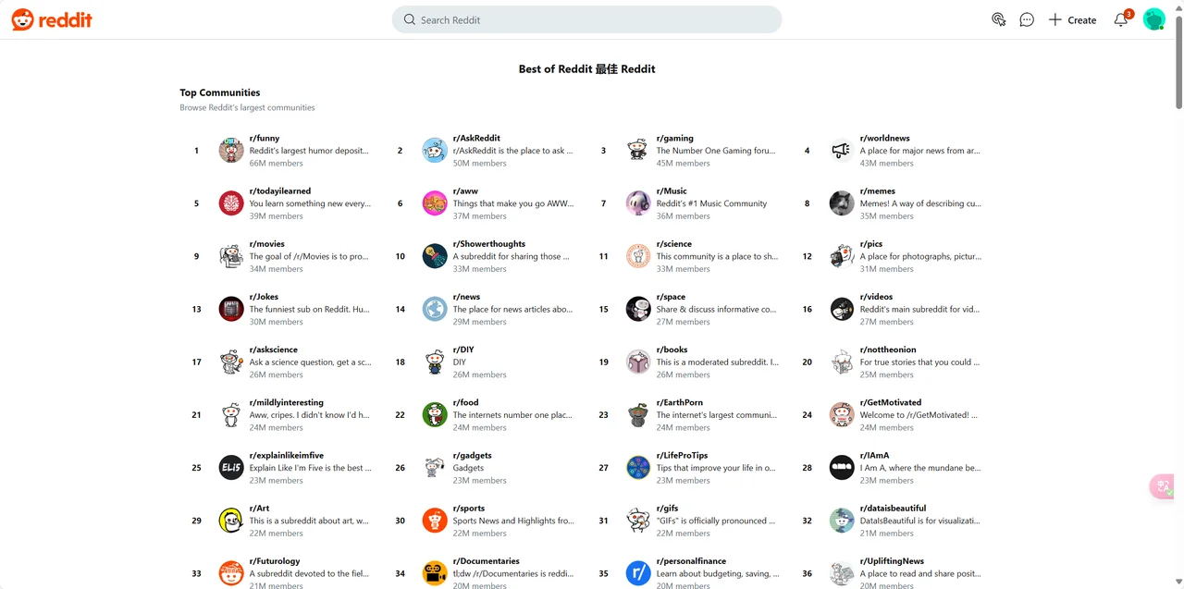Click the r/IAmA community icon

pos(842,468)
